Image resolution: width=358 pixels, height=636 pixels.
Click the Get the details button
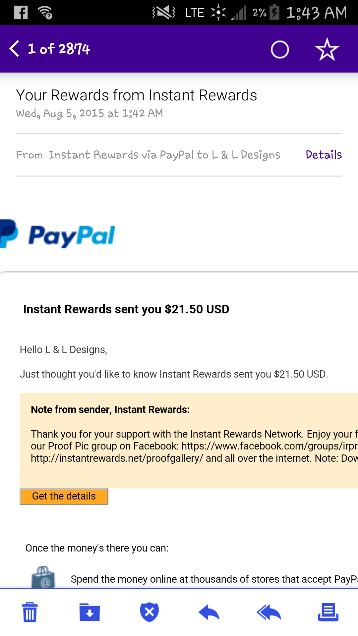point(64,496)
